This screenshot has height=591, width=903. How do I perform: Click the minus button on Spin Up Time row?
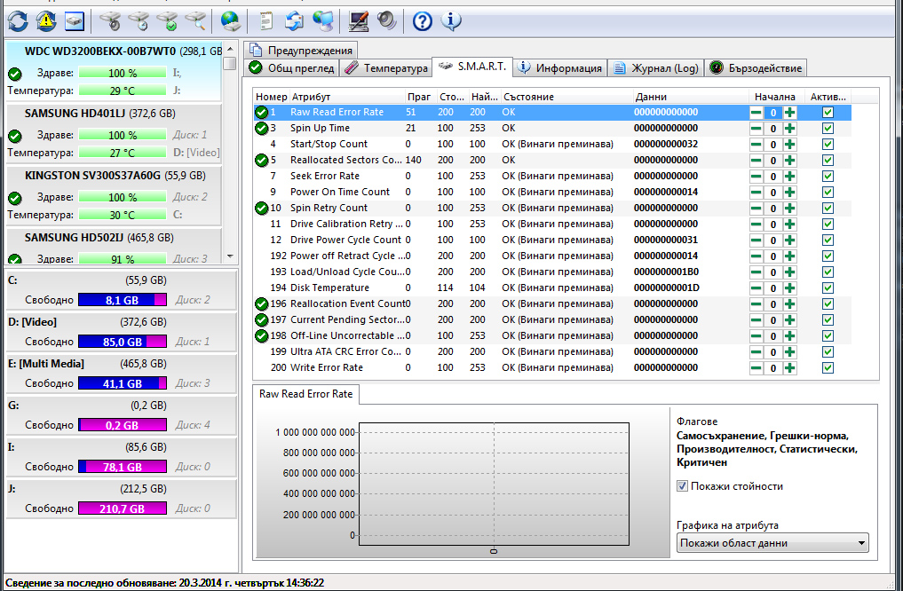756,129
